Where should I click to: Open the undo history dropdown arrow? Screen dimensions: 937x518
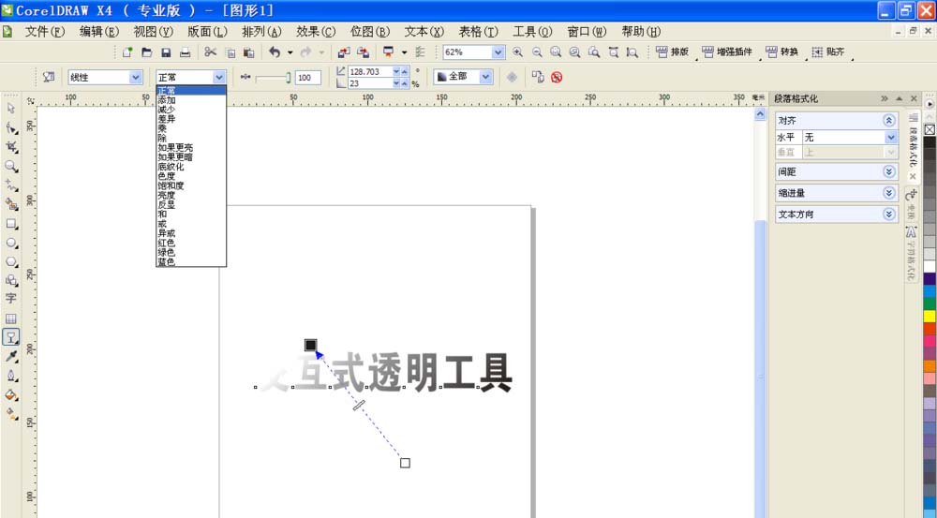(290, 52)
